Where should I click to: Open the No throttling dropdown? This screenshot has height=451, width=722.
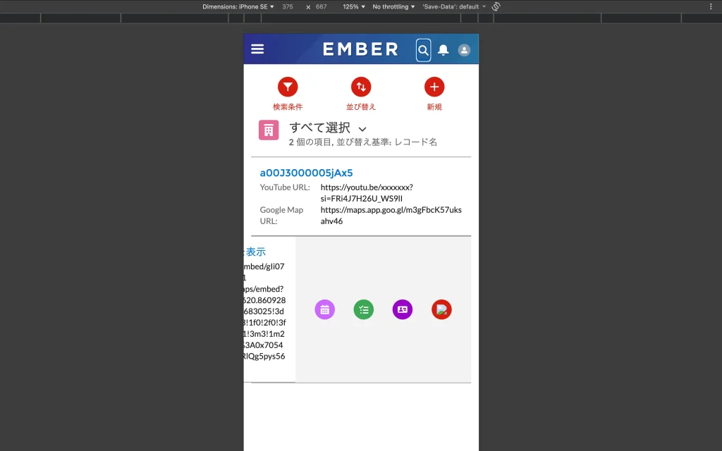point(393,6)
